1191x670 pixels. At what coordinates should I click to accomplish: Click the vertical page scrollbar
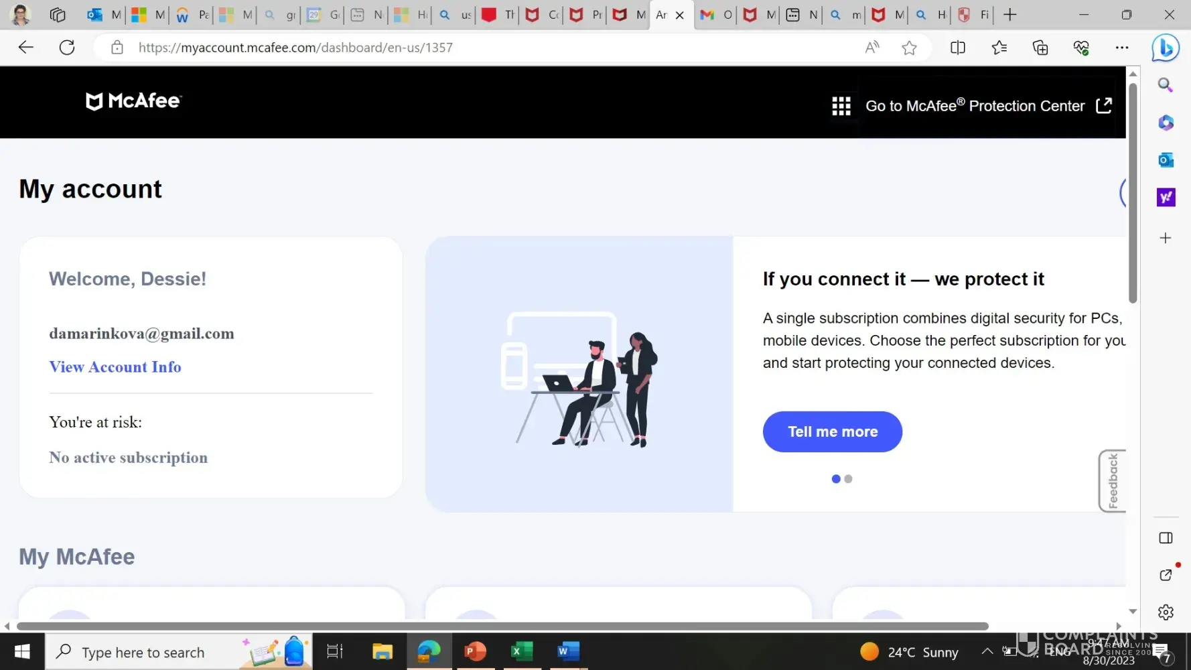coord(1133,193)
